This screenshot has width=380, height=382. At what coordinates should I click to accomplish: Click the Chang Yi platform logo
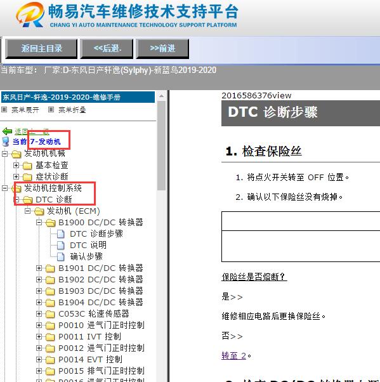30,15
